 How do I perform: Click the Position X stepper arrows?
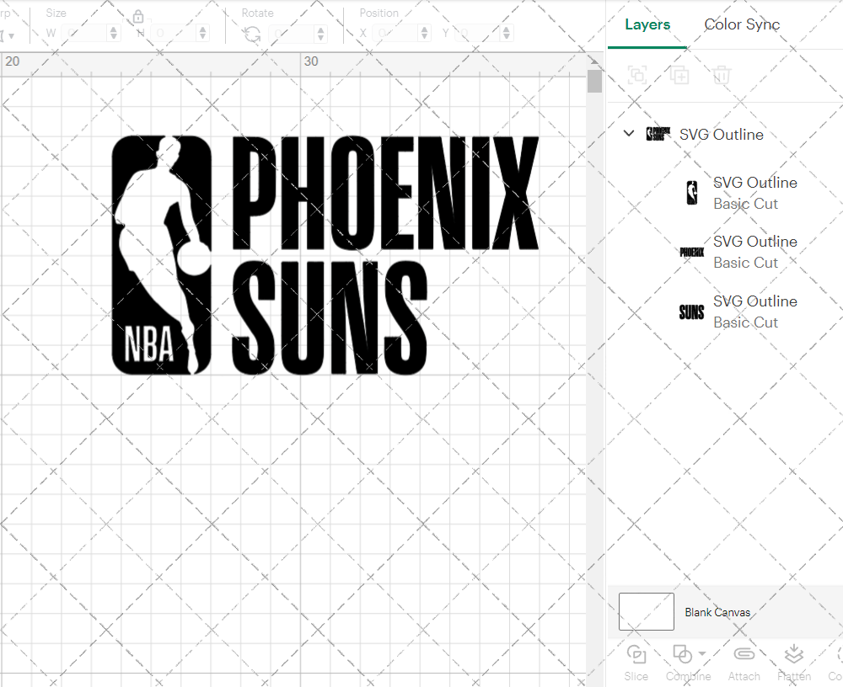pos(424,34)
